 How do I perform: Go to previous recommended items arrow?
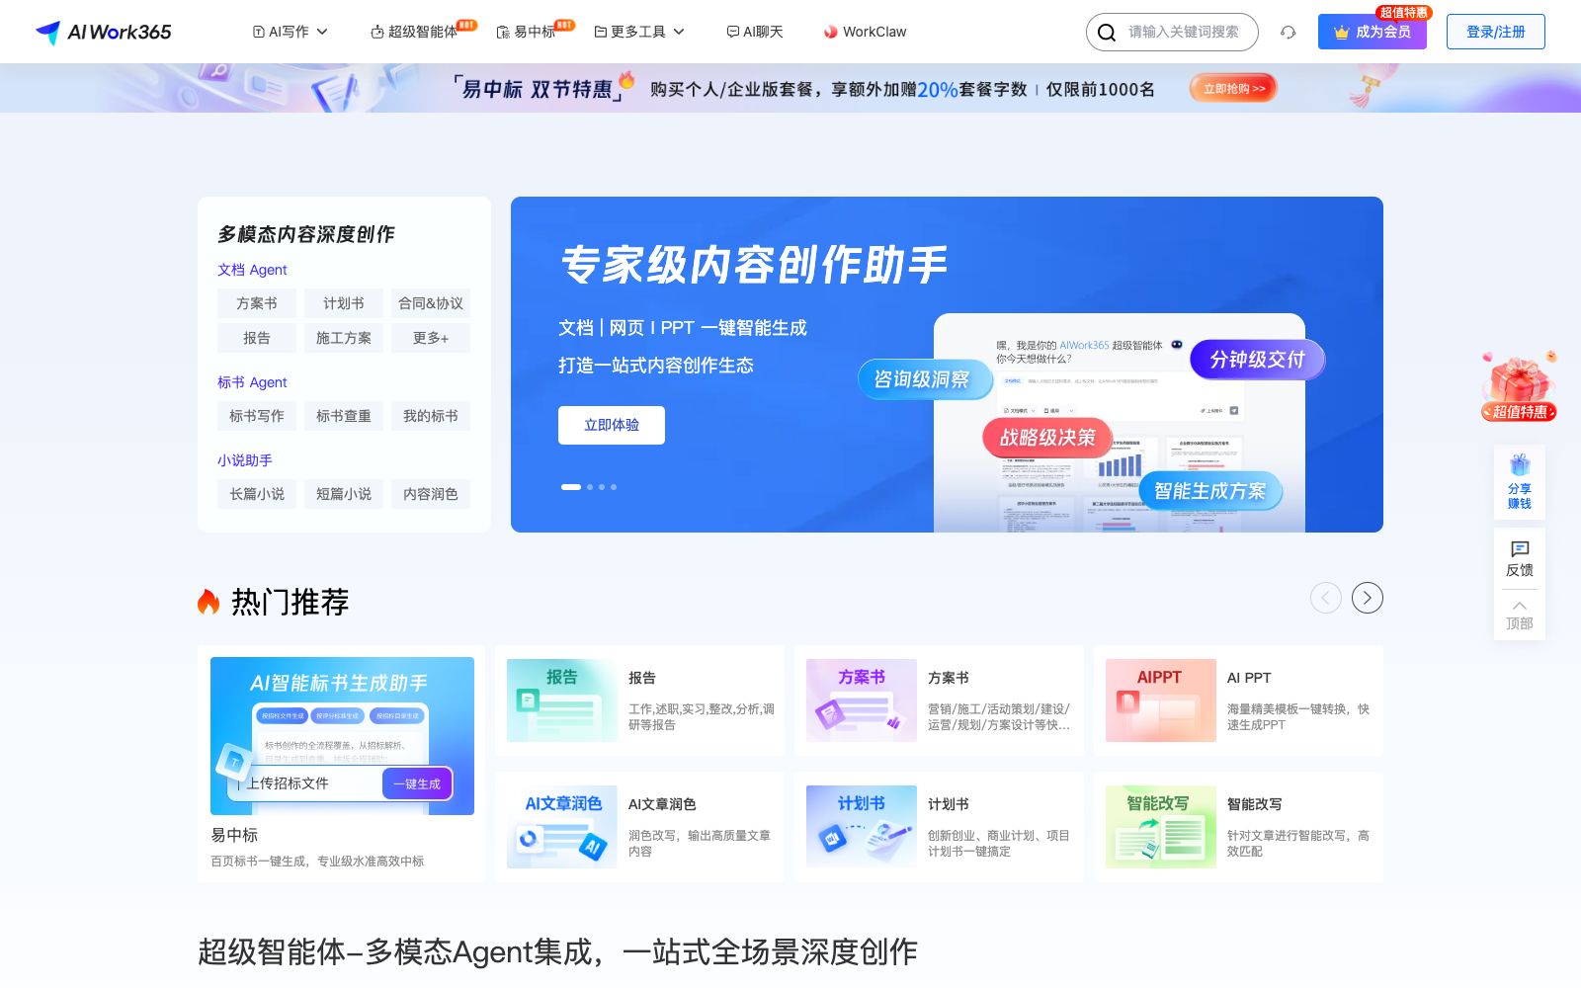click(1326, 598)
